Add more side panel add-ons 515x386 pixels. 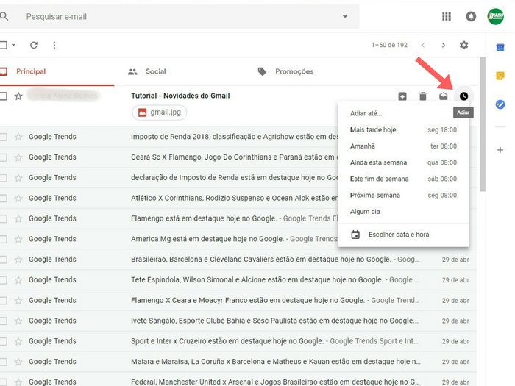(500, 150)
